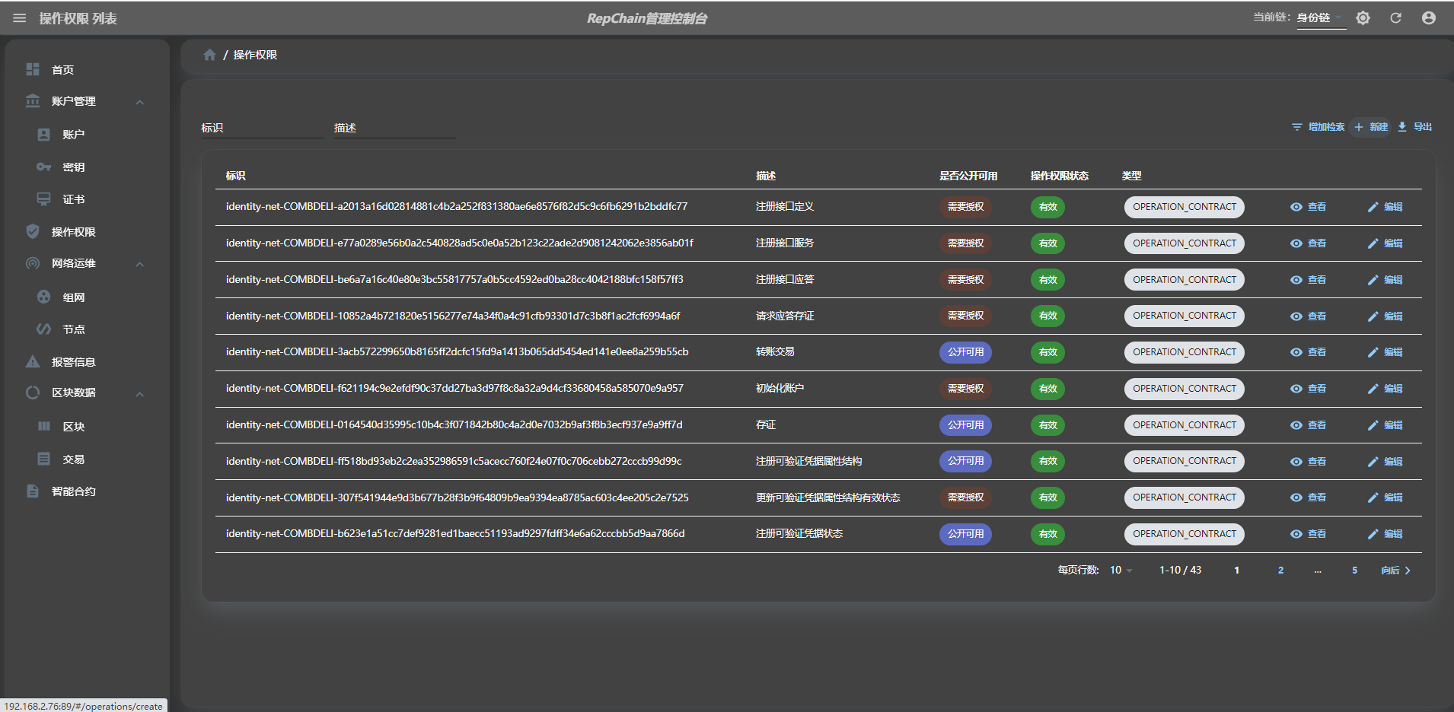View the 注册接口服务 row
1454x712 pixels.
(1309, 243)
